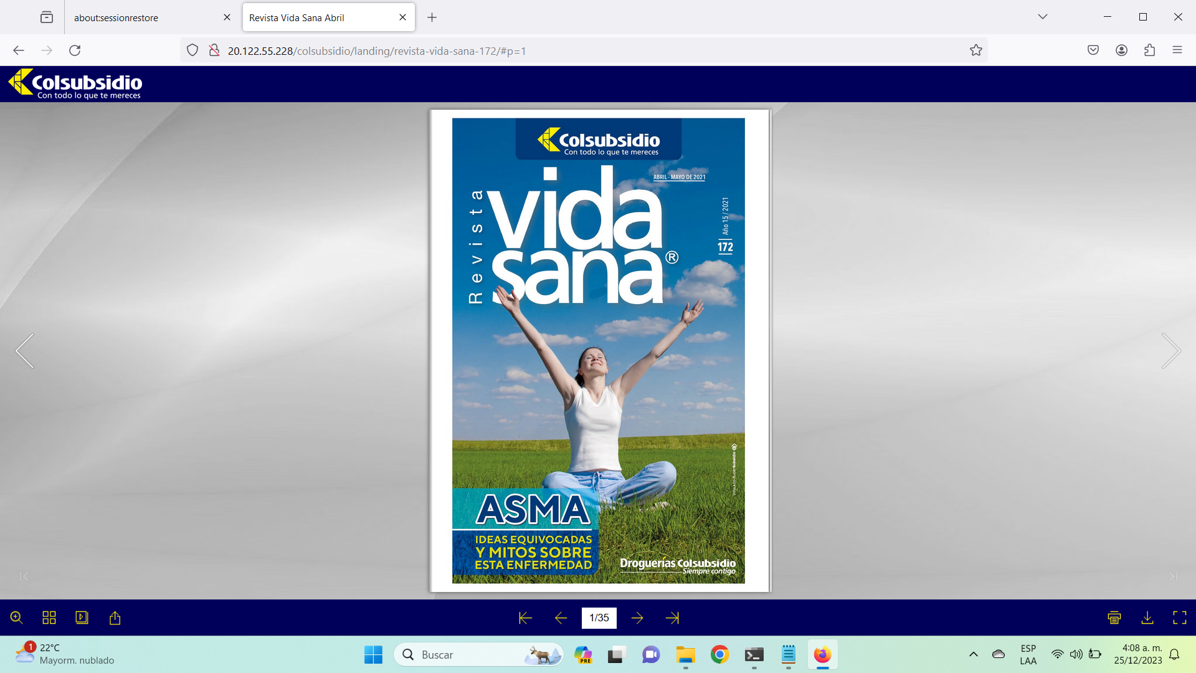Download the magazine using download icon
This screenshot has height=673, width=1196.
pos(1147,618)
